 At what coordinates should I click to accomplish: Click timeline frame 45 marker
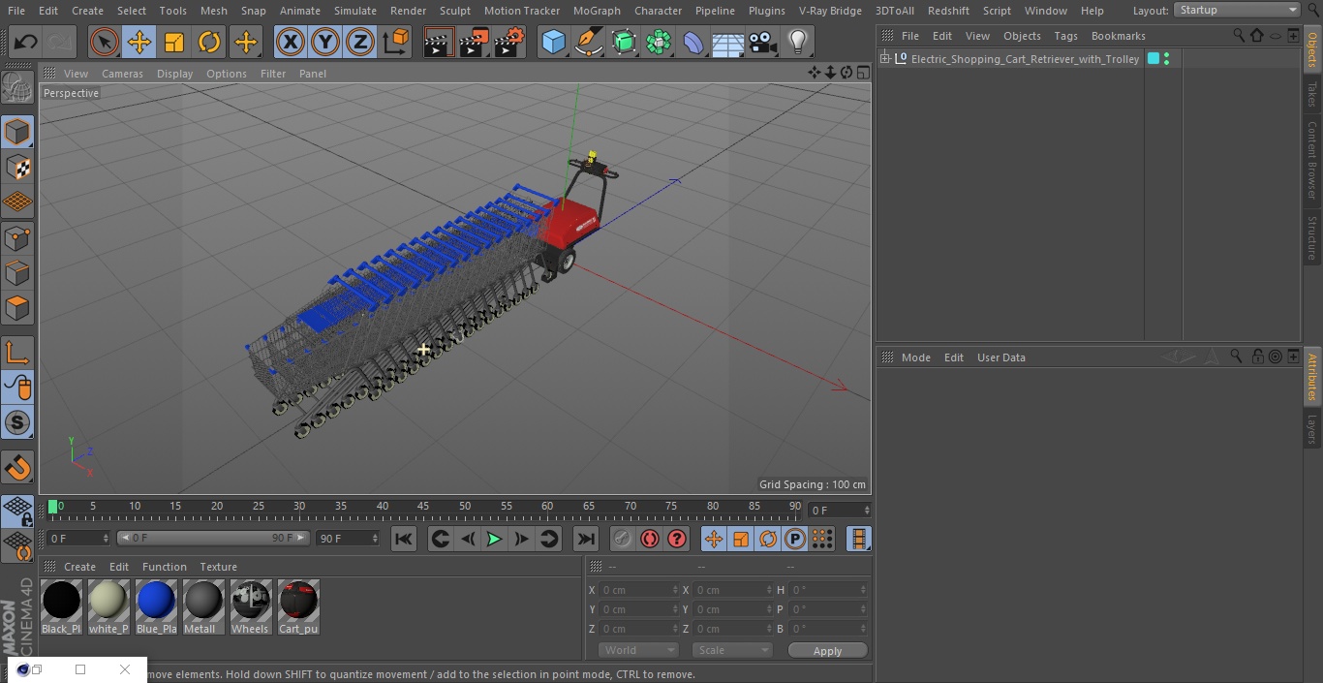423,506
